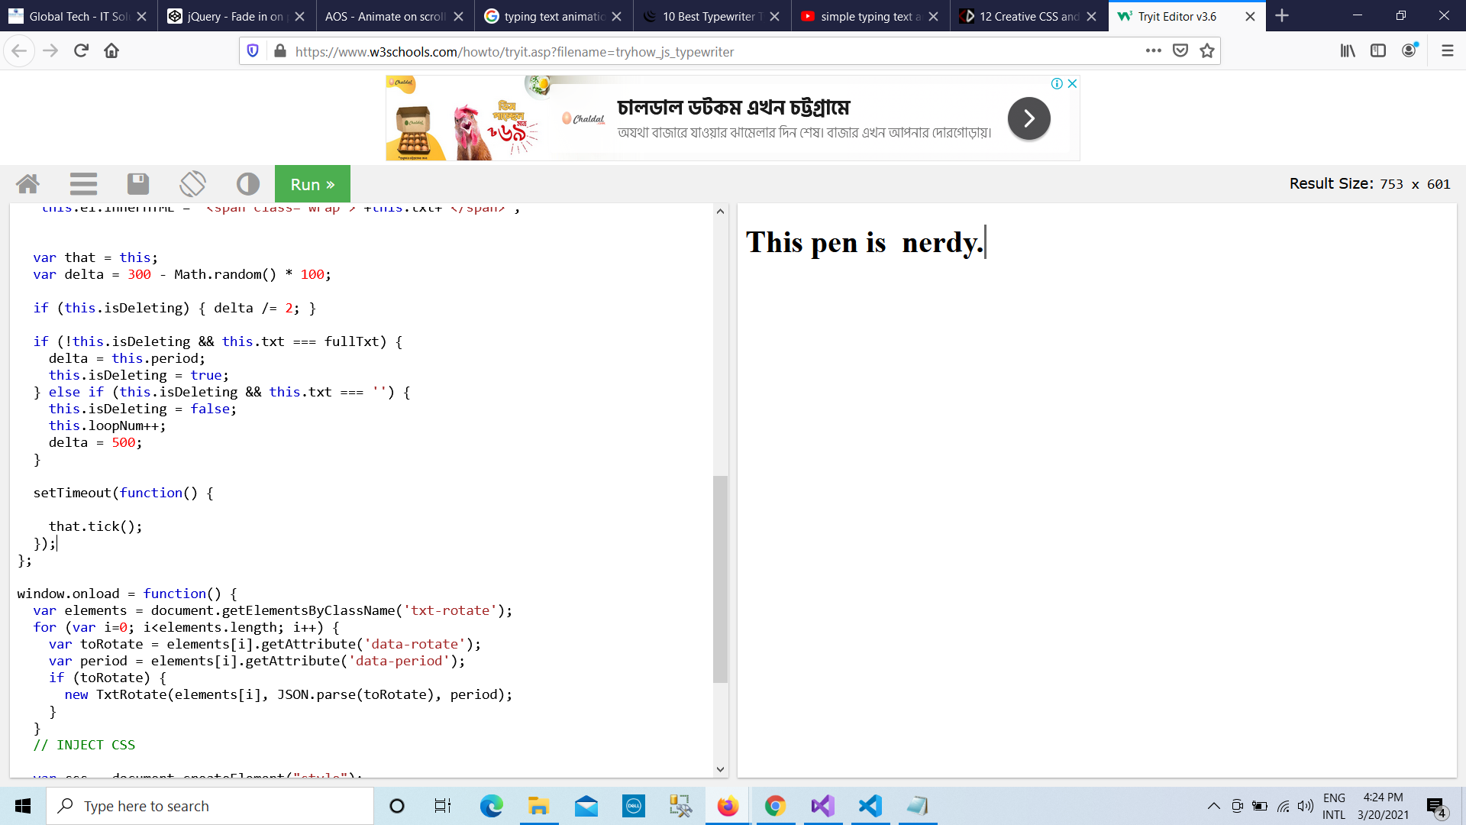Toggle dark mode with the contrast icon
This screenshot has height=825, width=1466.
pos(247,184)
